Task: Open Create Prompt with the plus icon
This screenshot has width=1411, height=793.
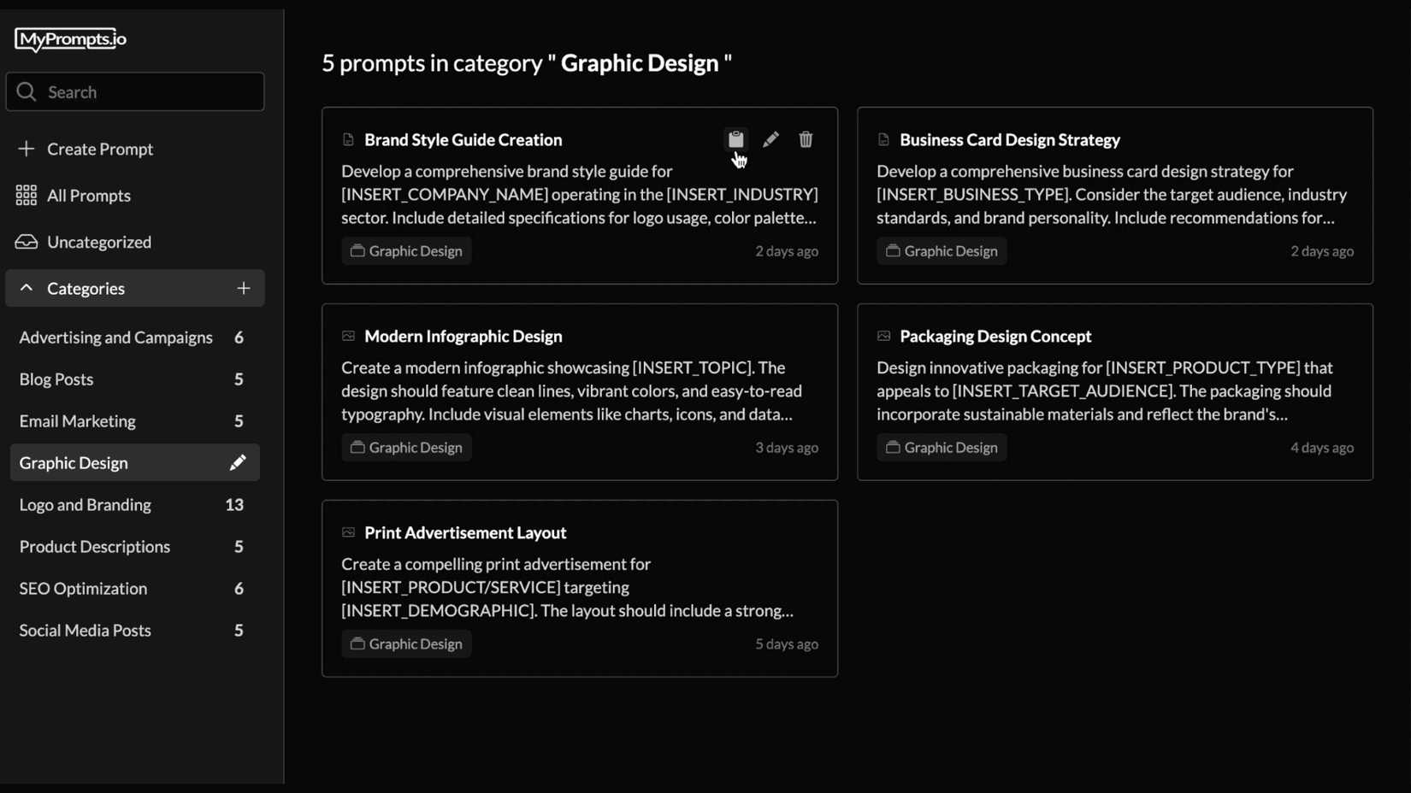Action: coord(27,149)
